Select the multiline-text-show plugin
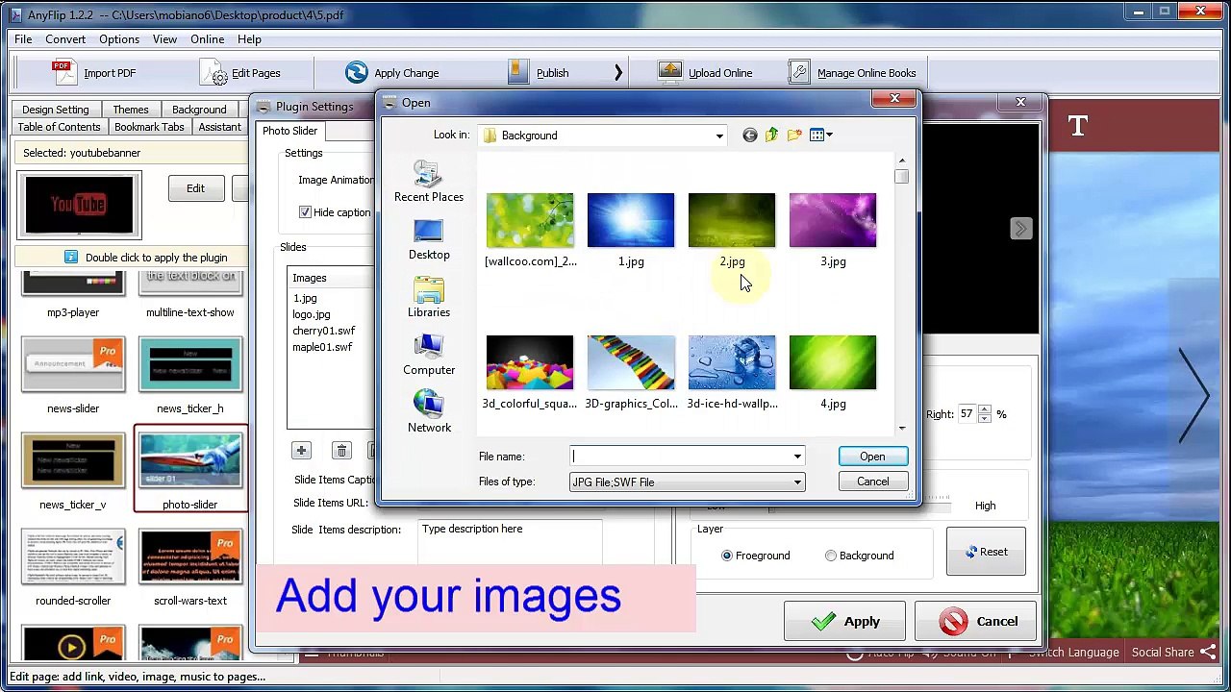Viewport: 1231px width, 692px height. click(189, 296)
